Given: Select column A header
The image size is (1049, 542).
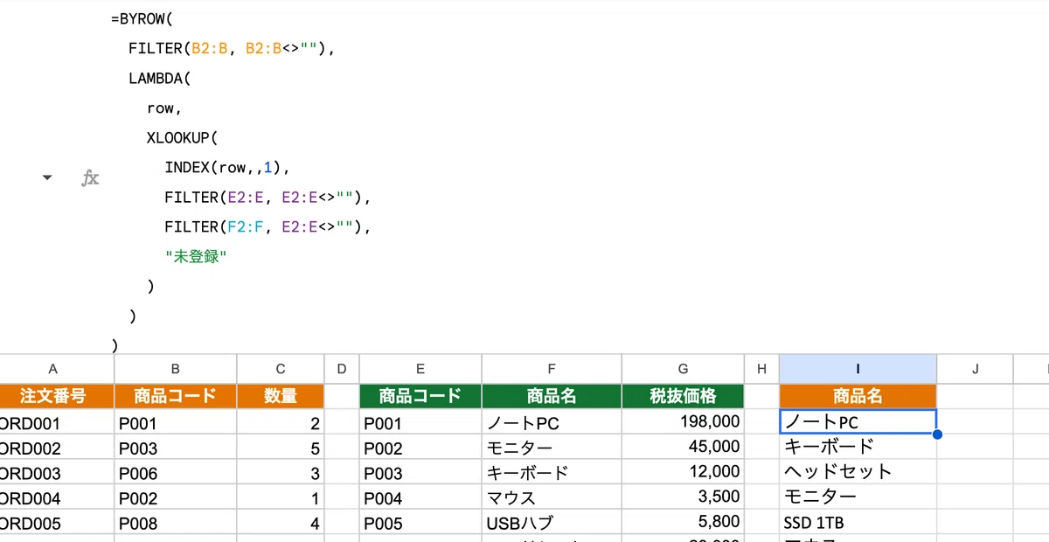Looking at the screenshot, I should tap(53, 370).
